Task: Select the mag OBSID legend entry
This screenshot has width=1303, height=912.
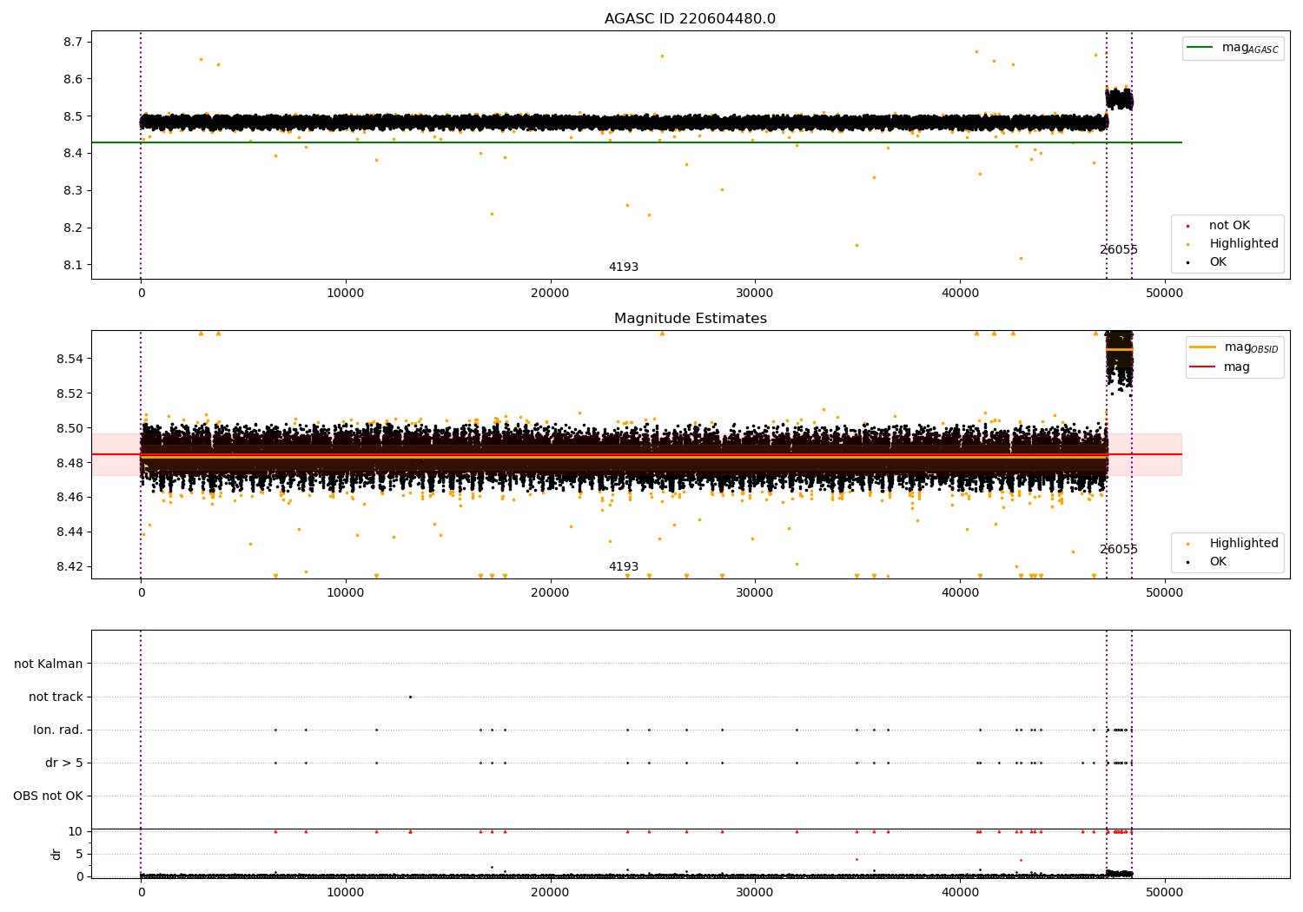Action: [x=1234, y=347]
